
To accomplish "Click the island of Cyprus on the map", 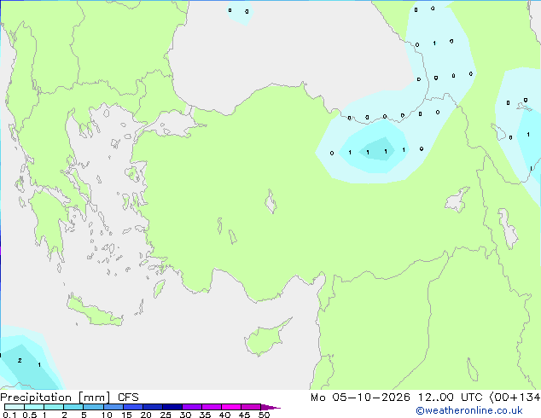I will point(265,340).
